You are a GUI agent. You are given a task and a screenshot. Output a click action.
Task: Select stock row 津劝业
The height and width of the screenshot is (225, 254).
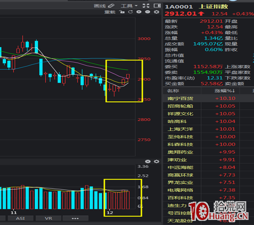(208, 160)
